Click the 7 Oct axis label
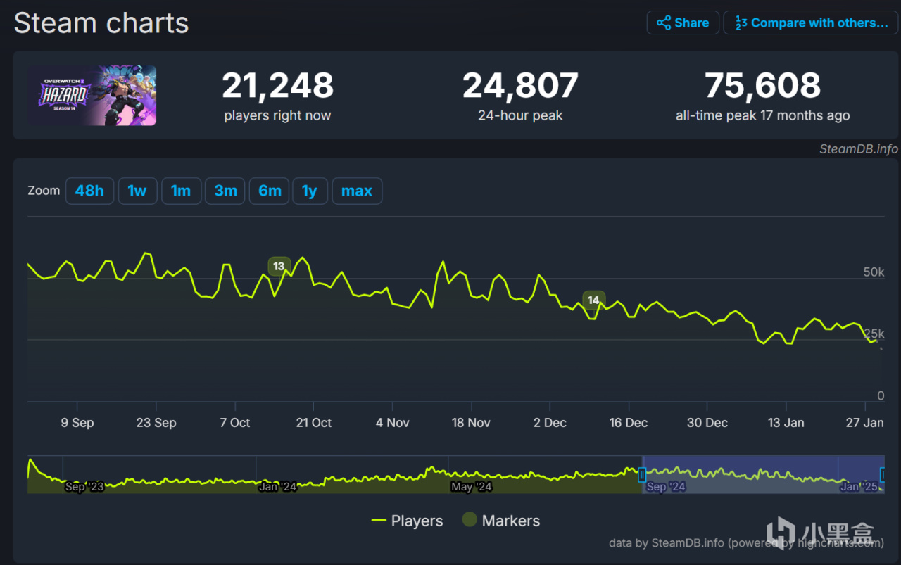901x565 pixels. point(235,423)
